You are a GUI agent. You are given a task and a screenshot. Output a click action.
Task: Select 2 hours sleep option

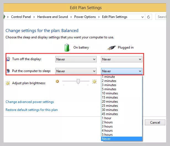[x=121, y=122]
